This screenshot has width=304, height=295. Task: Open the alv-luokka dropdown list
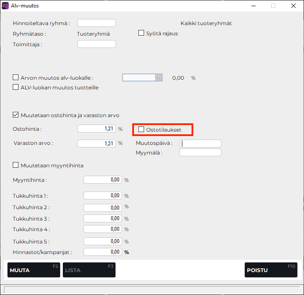159,77
